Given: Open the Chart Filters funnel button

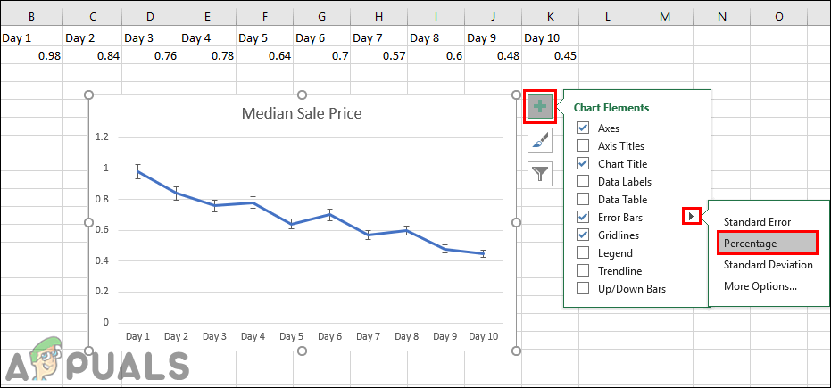Looking at the screenshot, I should tap(540, 173).
